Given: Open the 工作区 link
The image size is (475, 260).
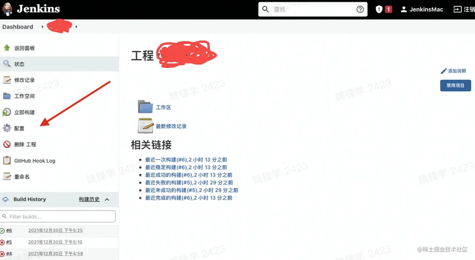Looking at the screenshot, I should coord(163,108).
